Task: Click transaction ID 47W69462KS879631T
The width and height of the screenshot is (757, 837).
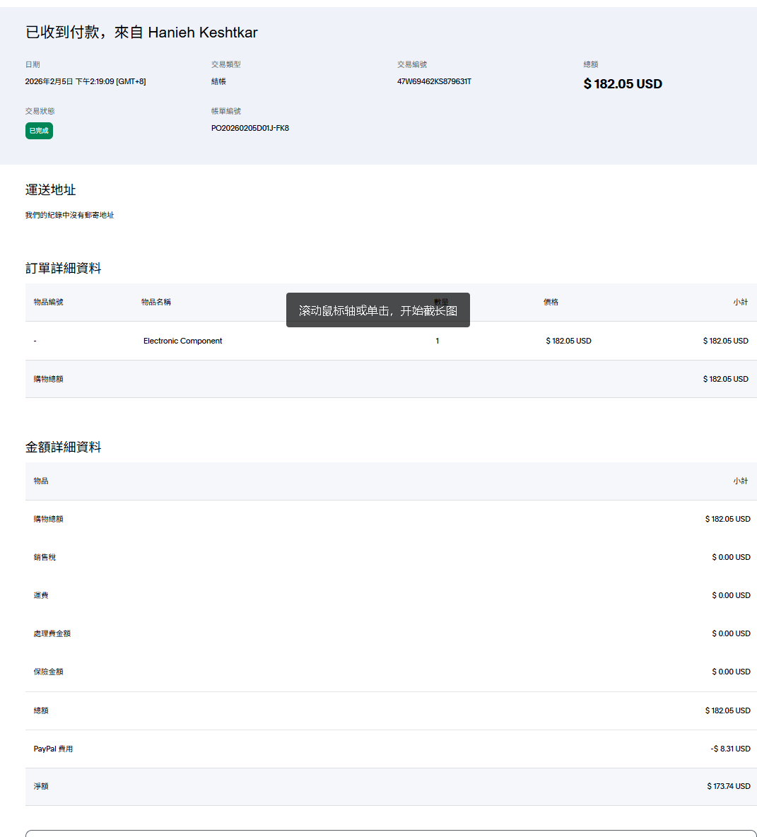Action: [x=434, y=81]
